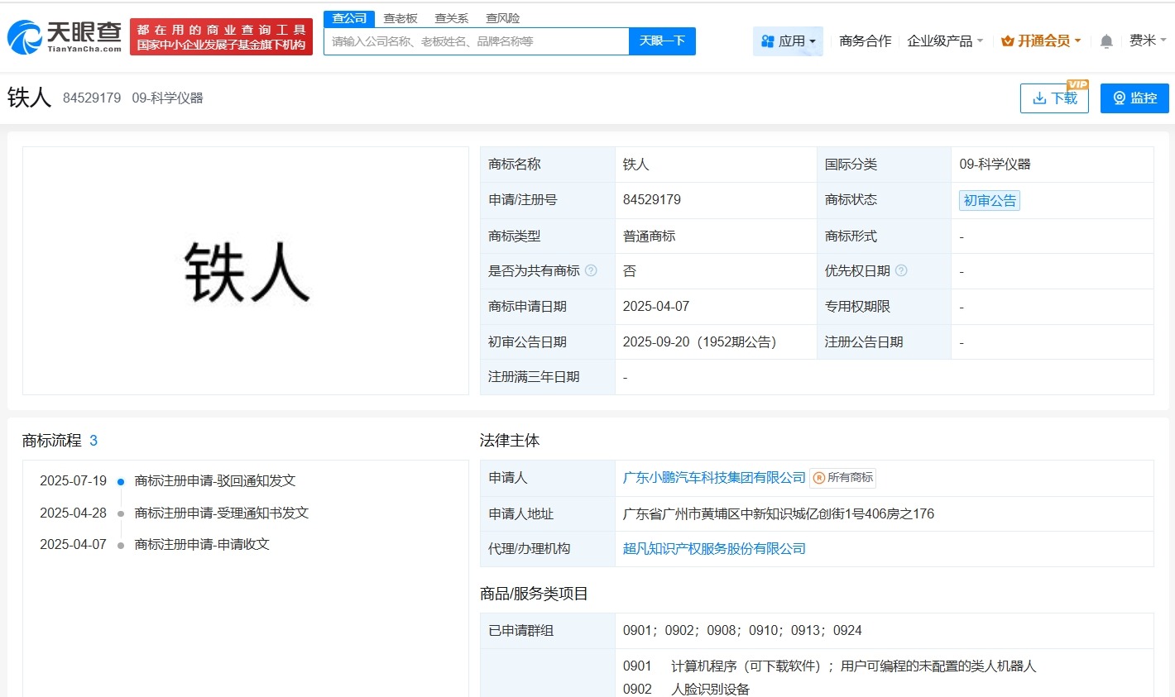The width and height of the screenshot is (1175, 697).
Task: Click the notification bell icon
Action: pos(1106,40)
